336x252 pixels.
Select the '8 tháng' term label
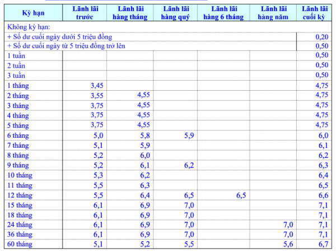18,155
